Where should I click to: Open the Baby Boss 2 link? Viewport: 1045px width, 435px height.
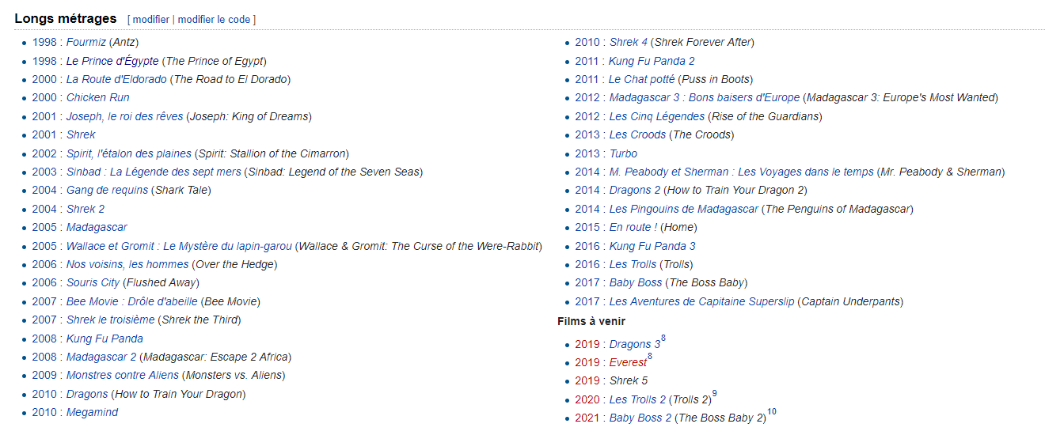640,418
